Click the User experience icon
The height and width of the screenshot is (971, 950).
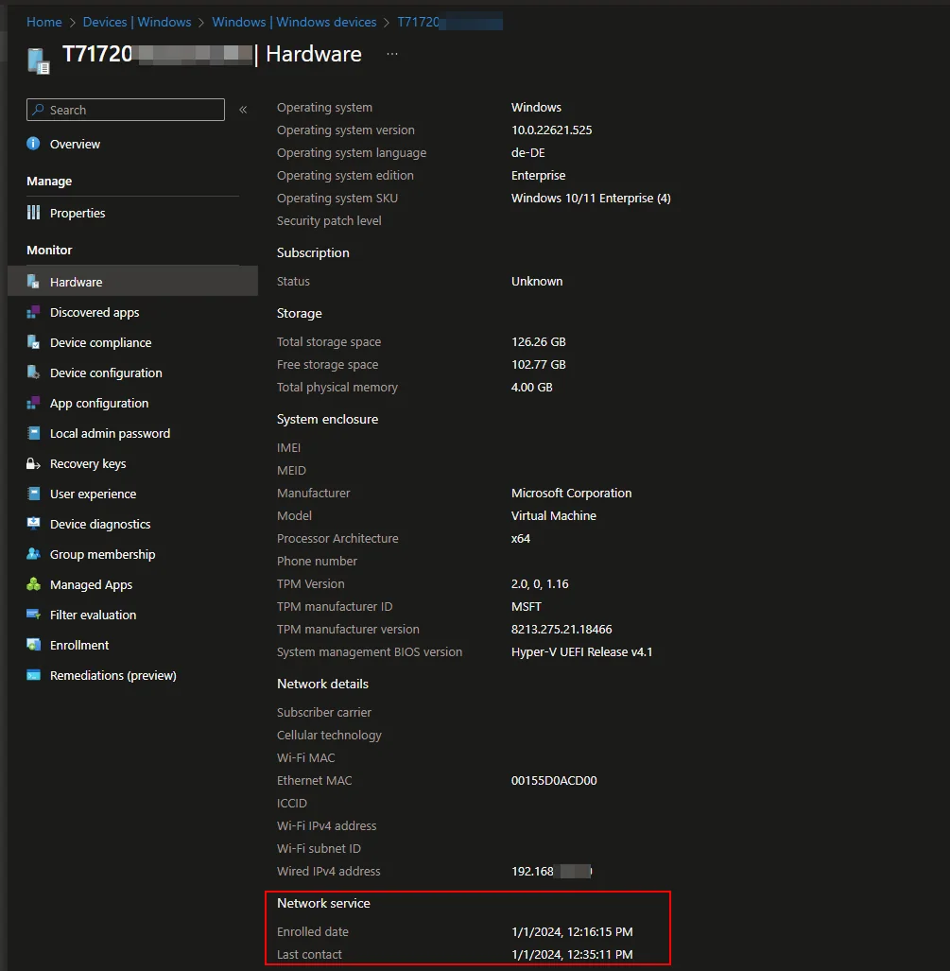coord(33,494)
